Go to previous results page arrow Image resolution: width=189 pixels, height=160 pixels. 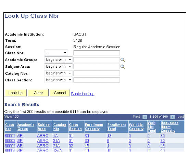[144, 117]
